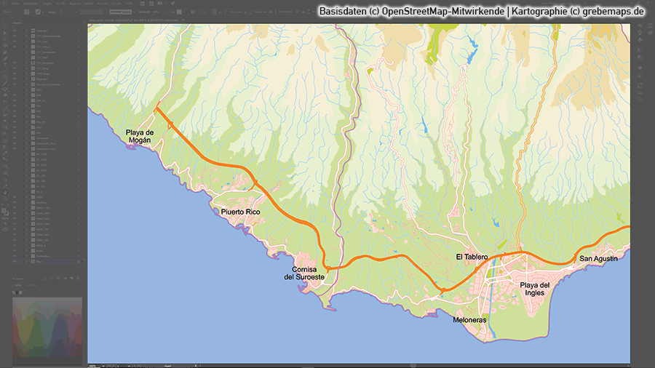Viewport: 655px width, 368px height.
Task: Select the Direct Selection tool (white arrow)
Action: click(x=4, y=31)
